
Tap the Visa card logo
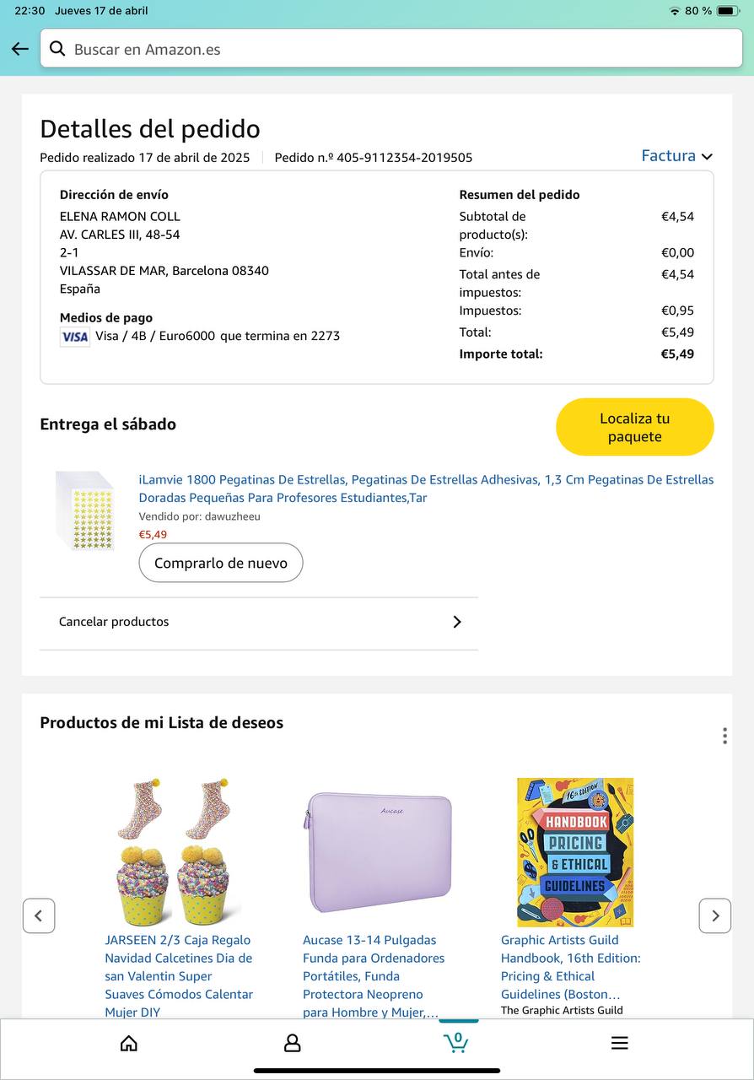(x=74, y=337)
